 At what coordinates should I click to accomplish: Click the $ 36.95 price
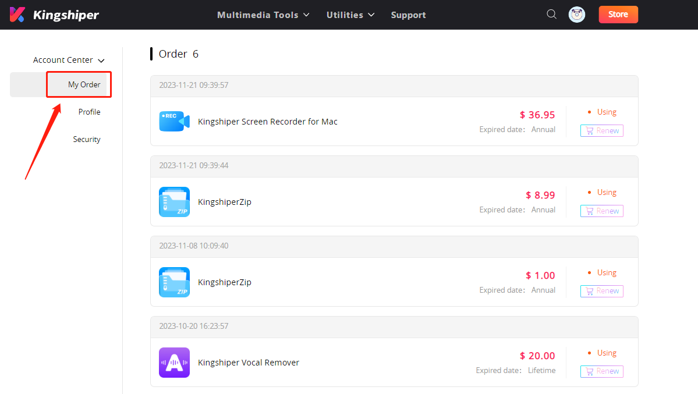[537, 115]
